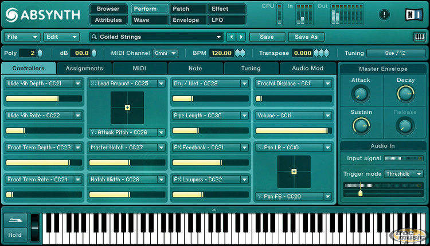Click the Absynth spiral logo
The image size is (430, 246).
click(x=11, y=15)
